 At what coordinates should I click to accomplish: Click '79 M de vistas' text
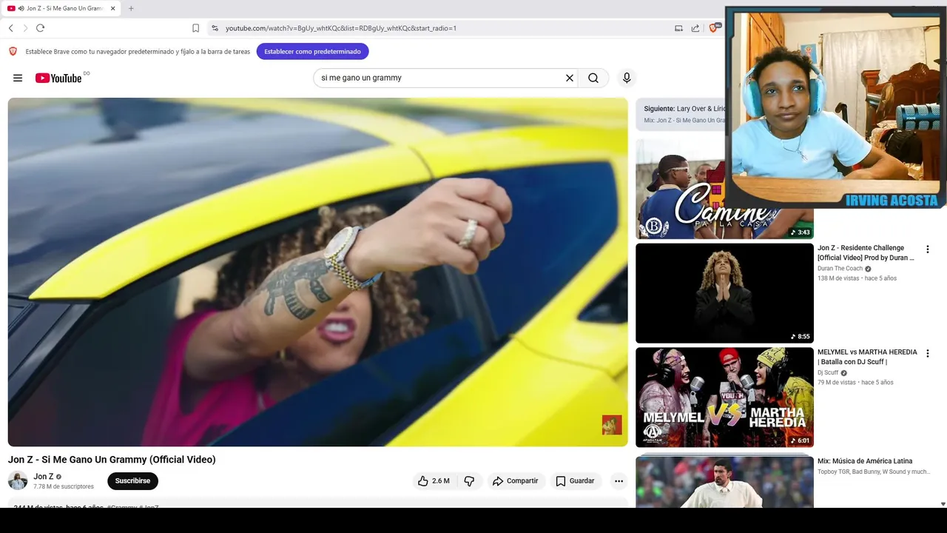pyautogui.click(x=836, y=383)
